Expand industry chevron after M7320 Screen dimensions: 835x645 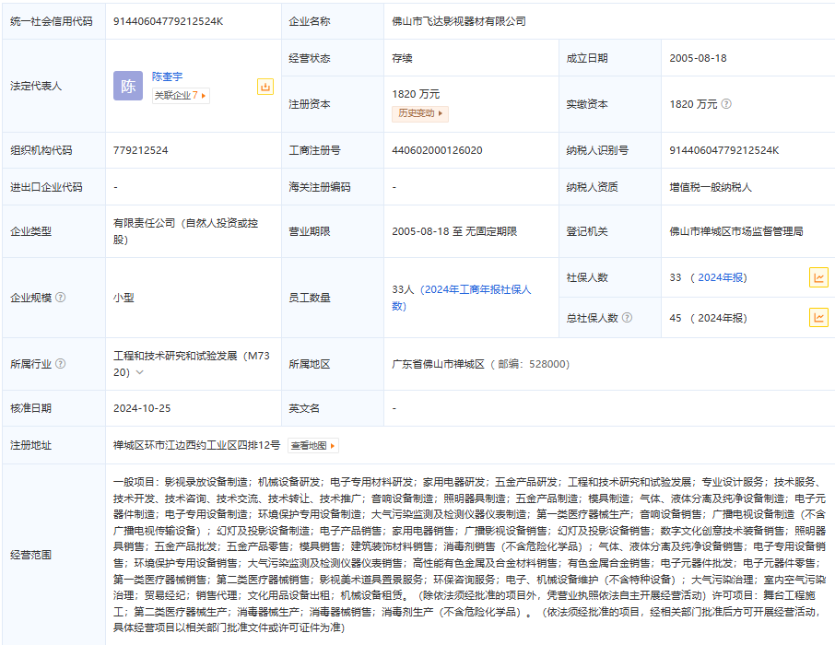pyautogui.click(x=139, y=372)
